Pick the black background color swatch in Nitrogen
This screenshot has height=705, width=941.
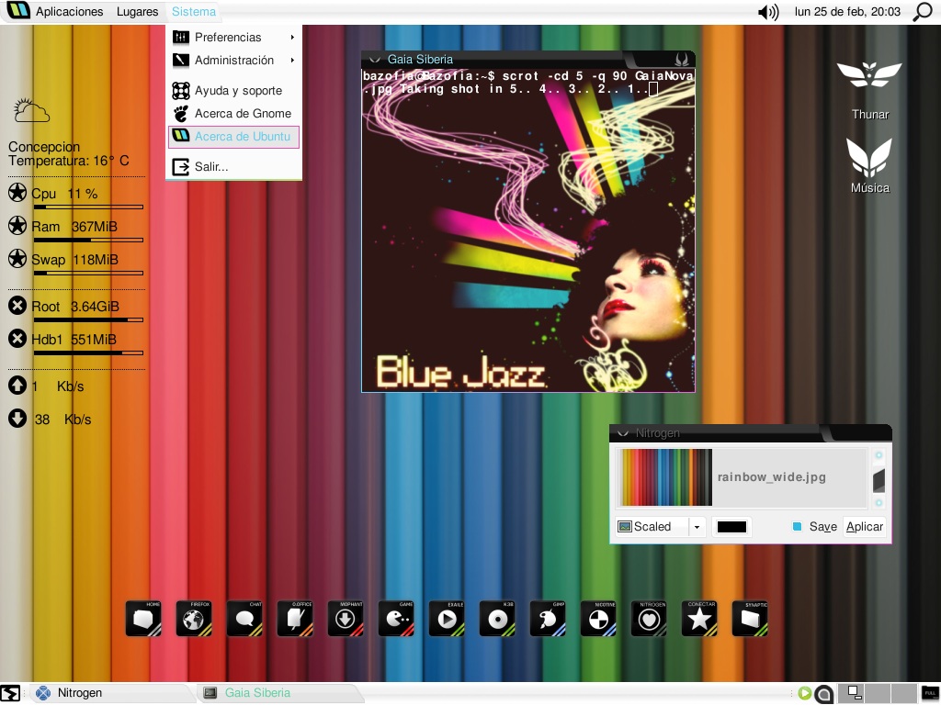731,526
